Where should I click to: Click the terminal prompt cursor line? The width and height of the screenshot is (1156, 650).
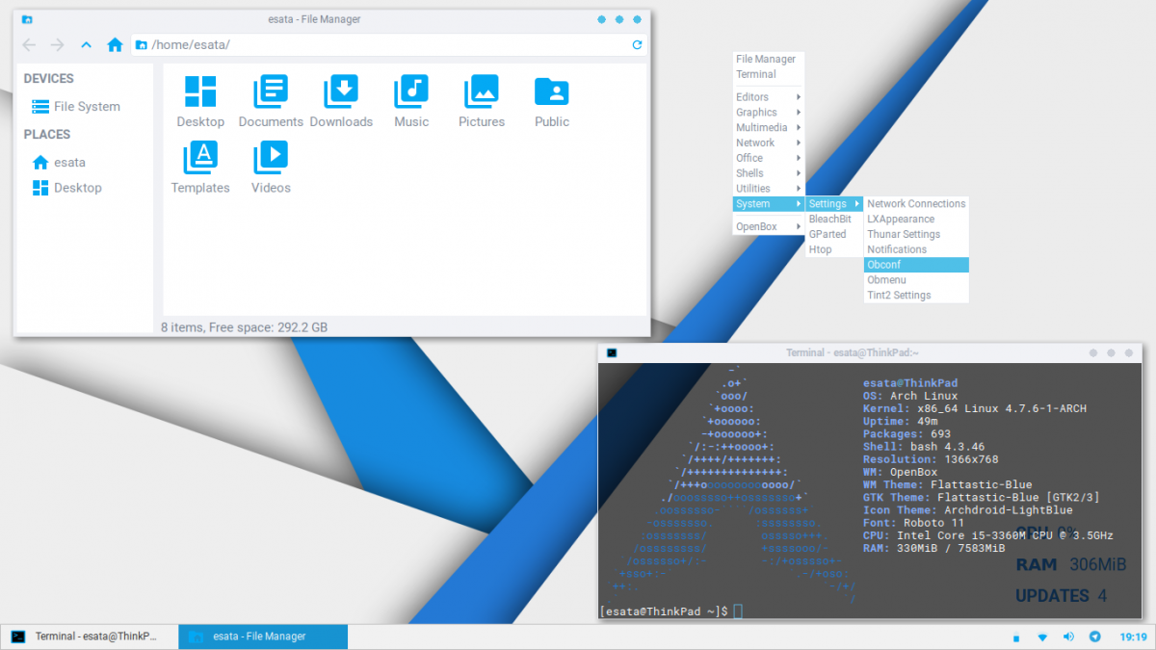[x=671, y=611]
